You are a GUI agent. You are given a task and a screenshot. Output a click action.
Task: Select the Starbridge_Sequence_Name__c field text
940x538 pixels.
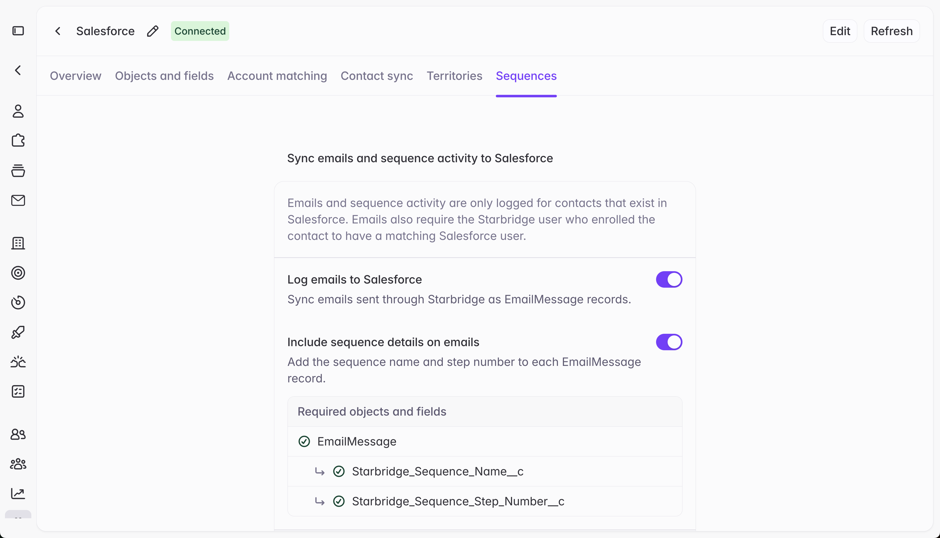[x=438, y=471]
